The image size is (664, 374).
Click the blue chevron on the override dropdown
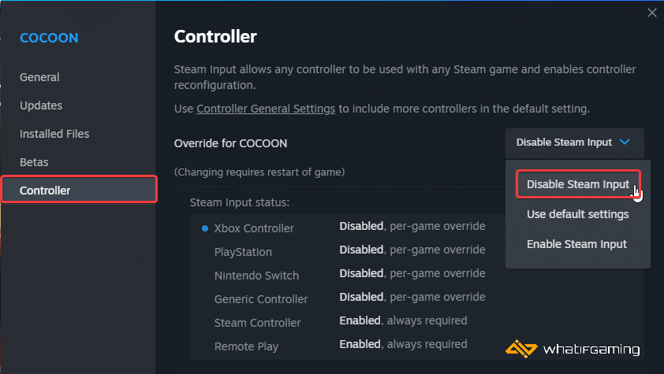point(625,142)
